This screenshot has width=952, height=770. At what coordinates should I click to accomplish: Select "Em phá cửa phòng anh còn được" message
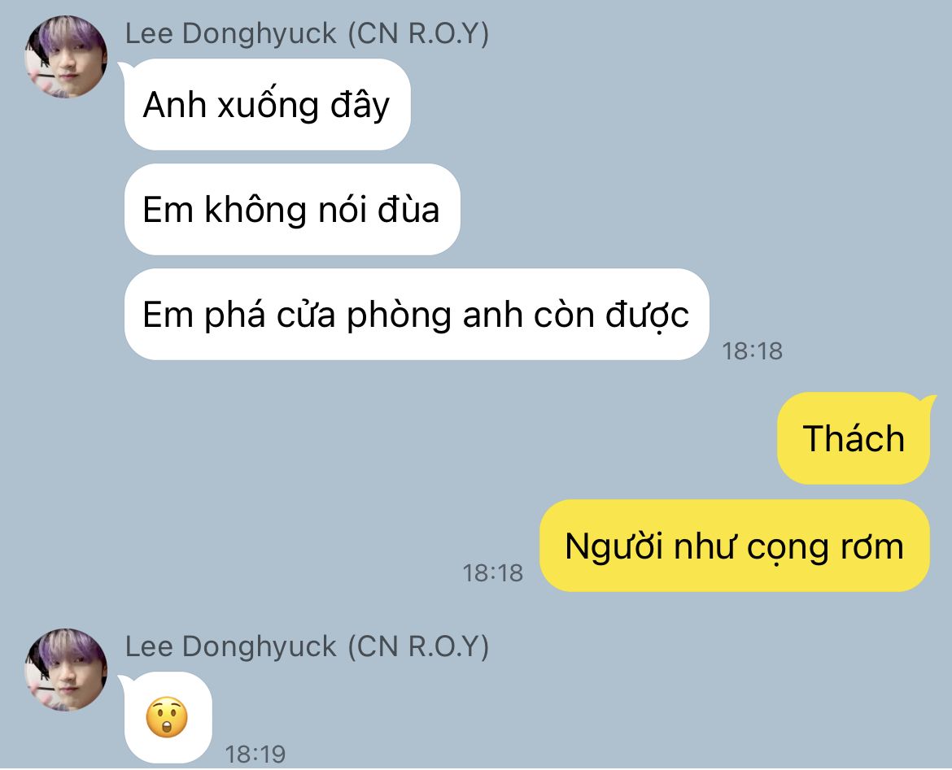(417, 315)
